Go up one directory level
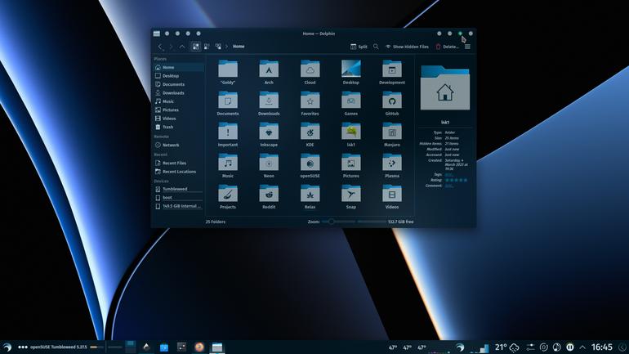The height and width of the screenshot is (354, 629). coord(181,47)
